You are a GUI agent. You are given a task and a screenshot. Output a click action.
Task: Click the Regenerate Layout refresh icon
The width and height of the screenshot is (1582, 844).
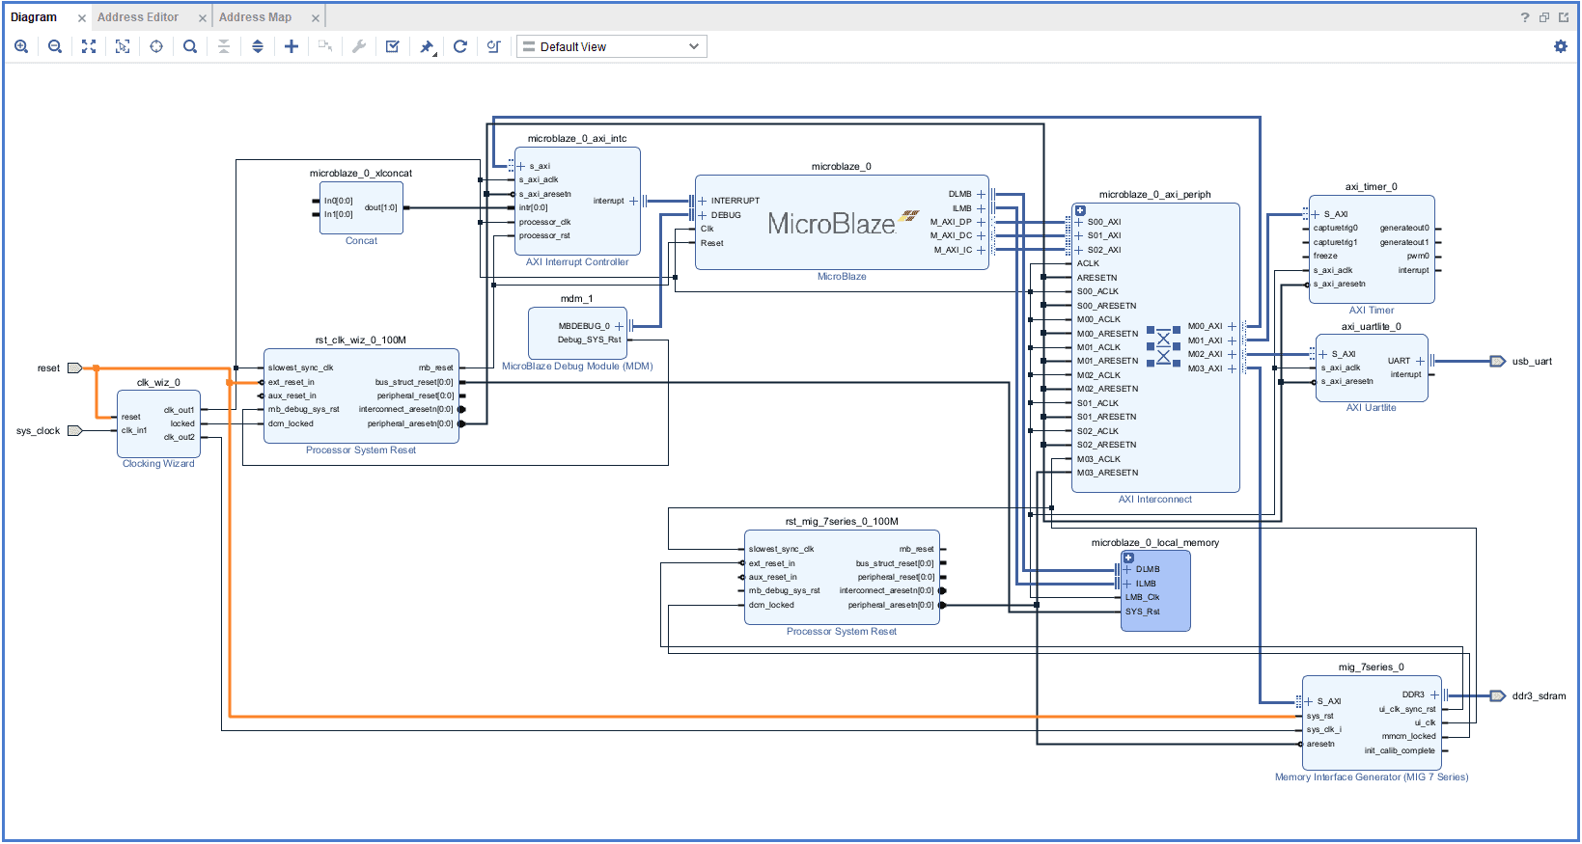[x=460, y=46]
